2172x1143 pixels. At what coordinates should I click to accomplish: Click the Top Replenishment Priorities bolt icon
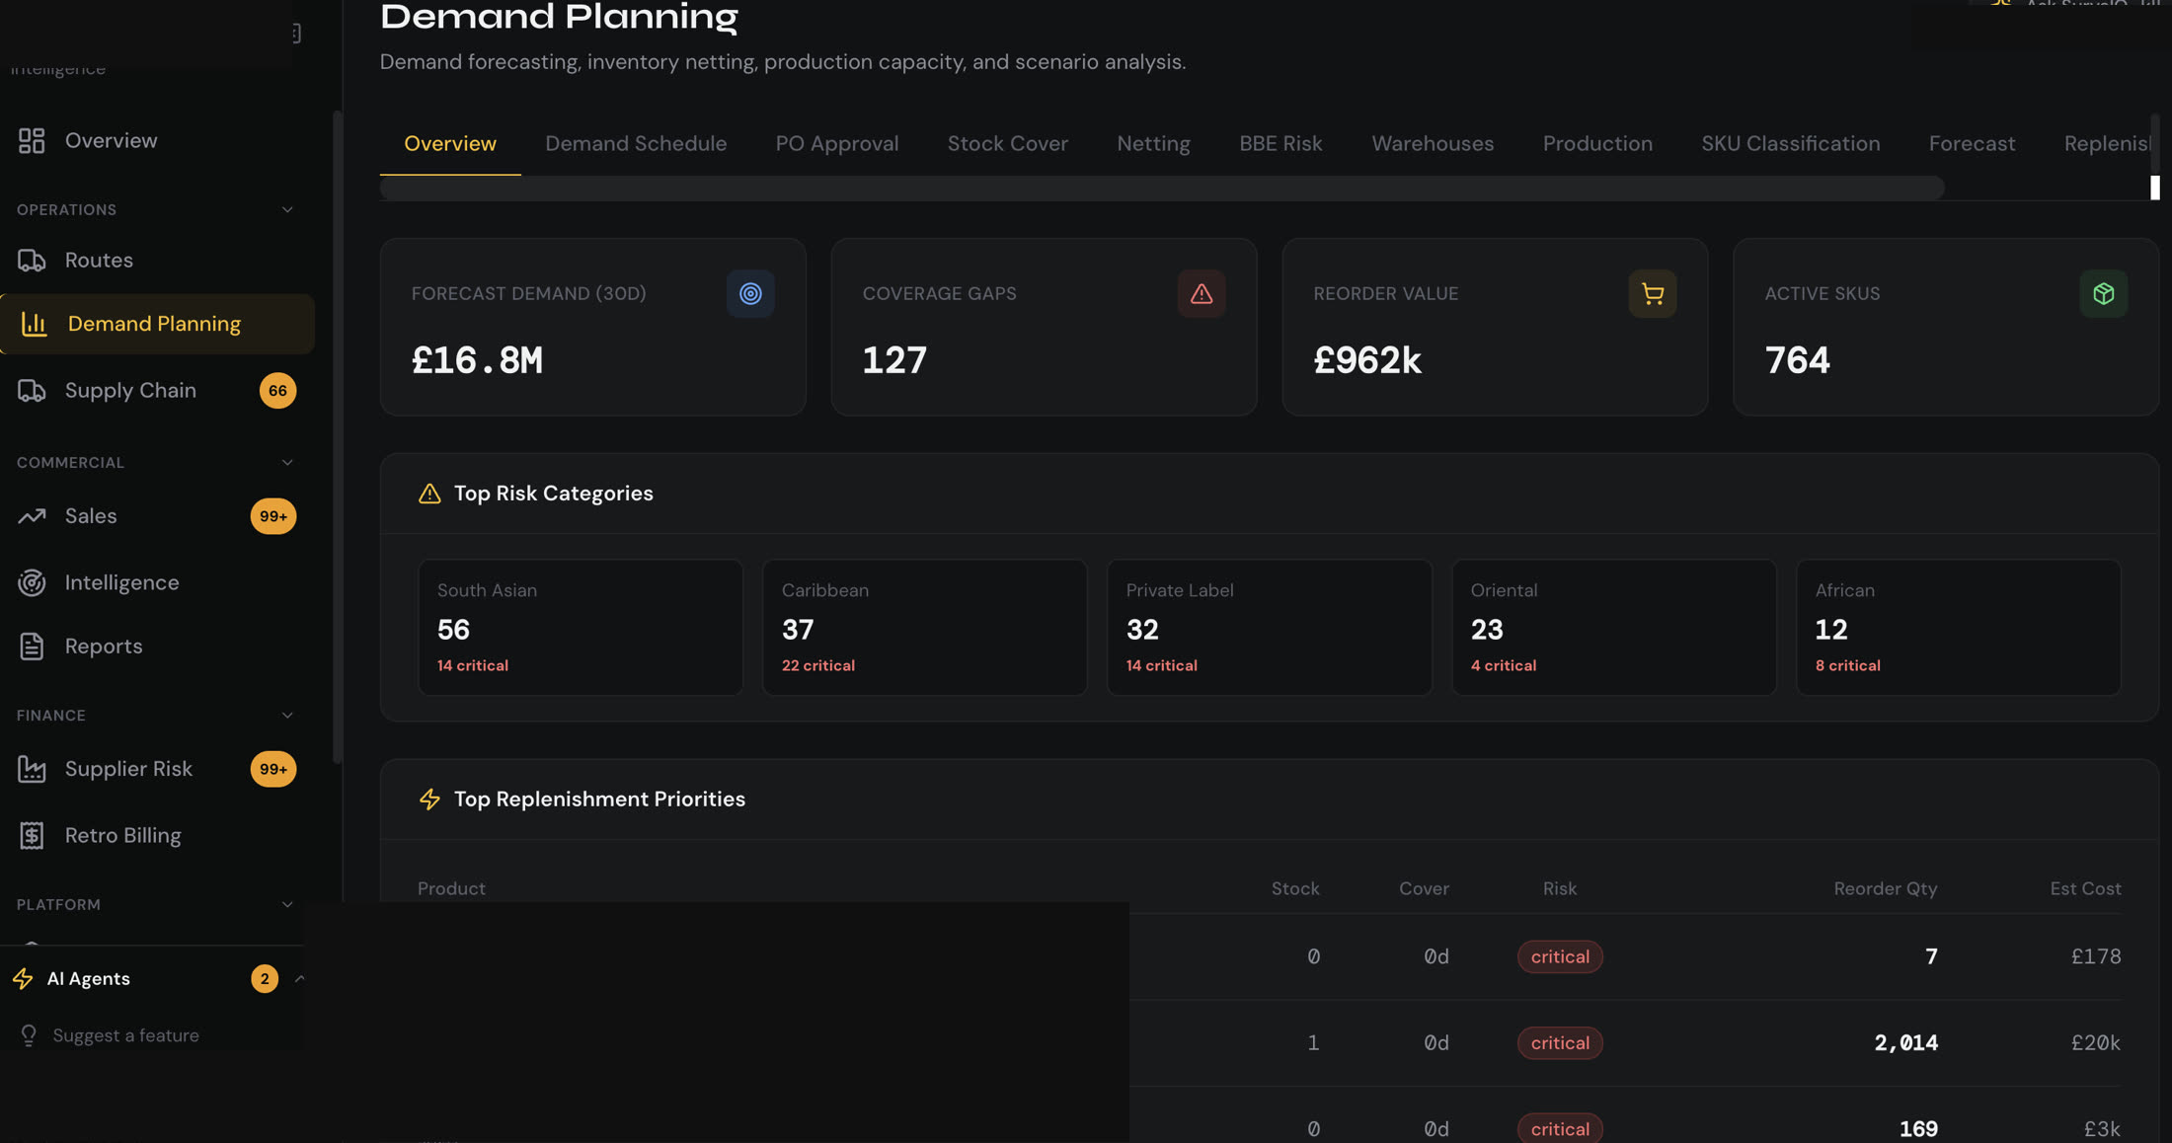pyautogui.click(x=429, y=800)
